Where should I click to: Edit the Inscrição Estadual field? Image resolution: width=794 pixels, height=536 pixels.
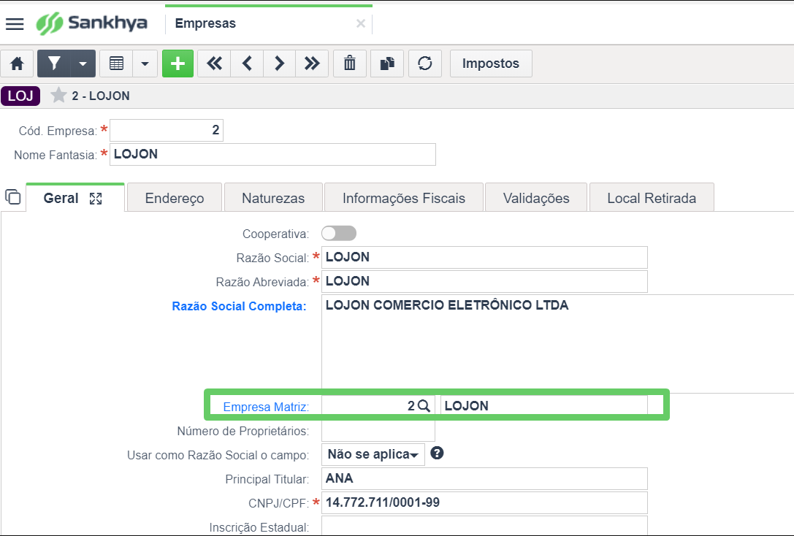[x=484, y=526]
